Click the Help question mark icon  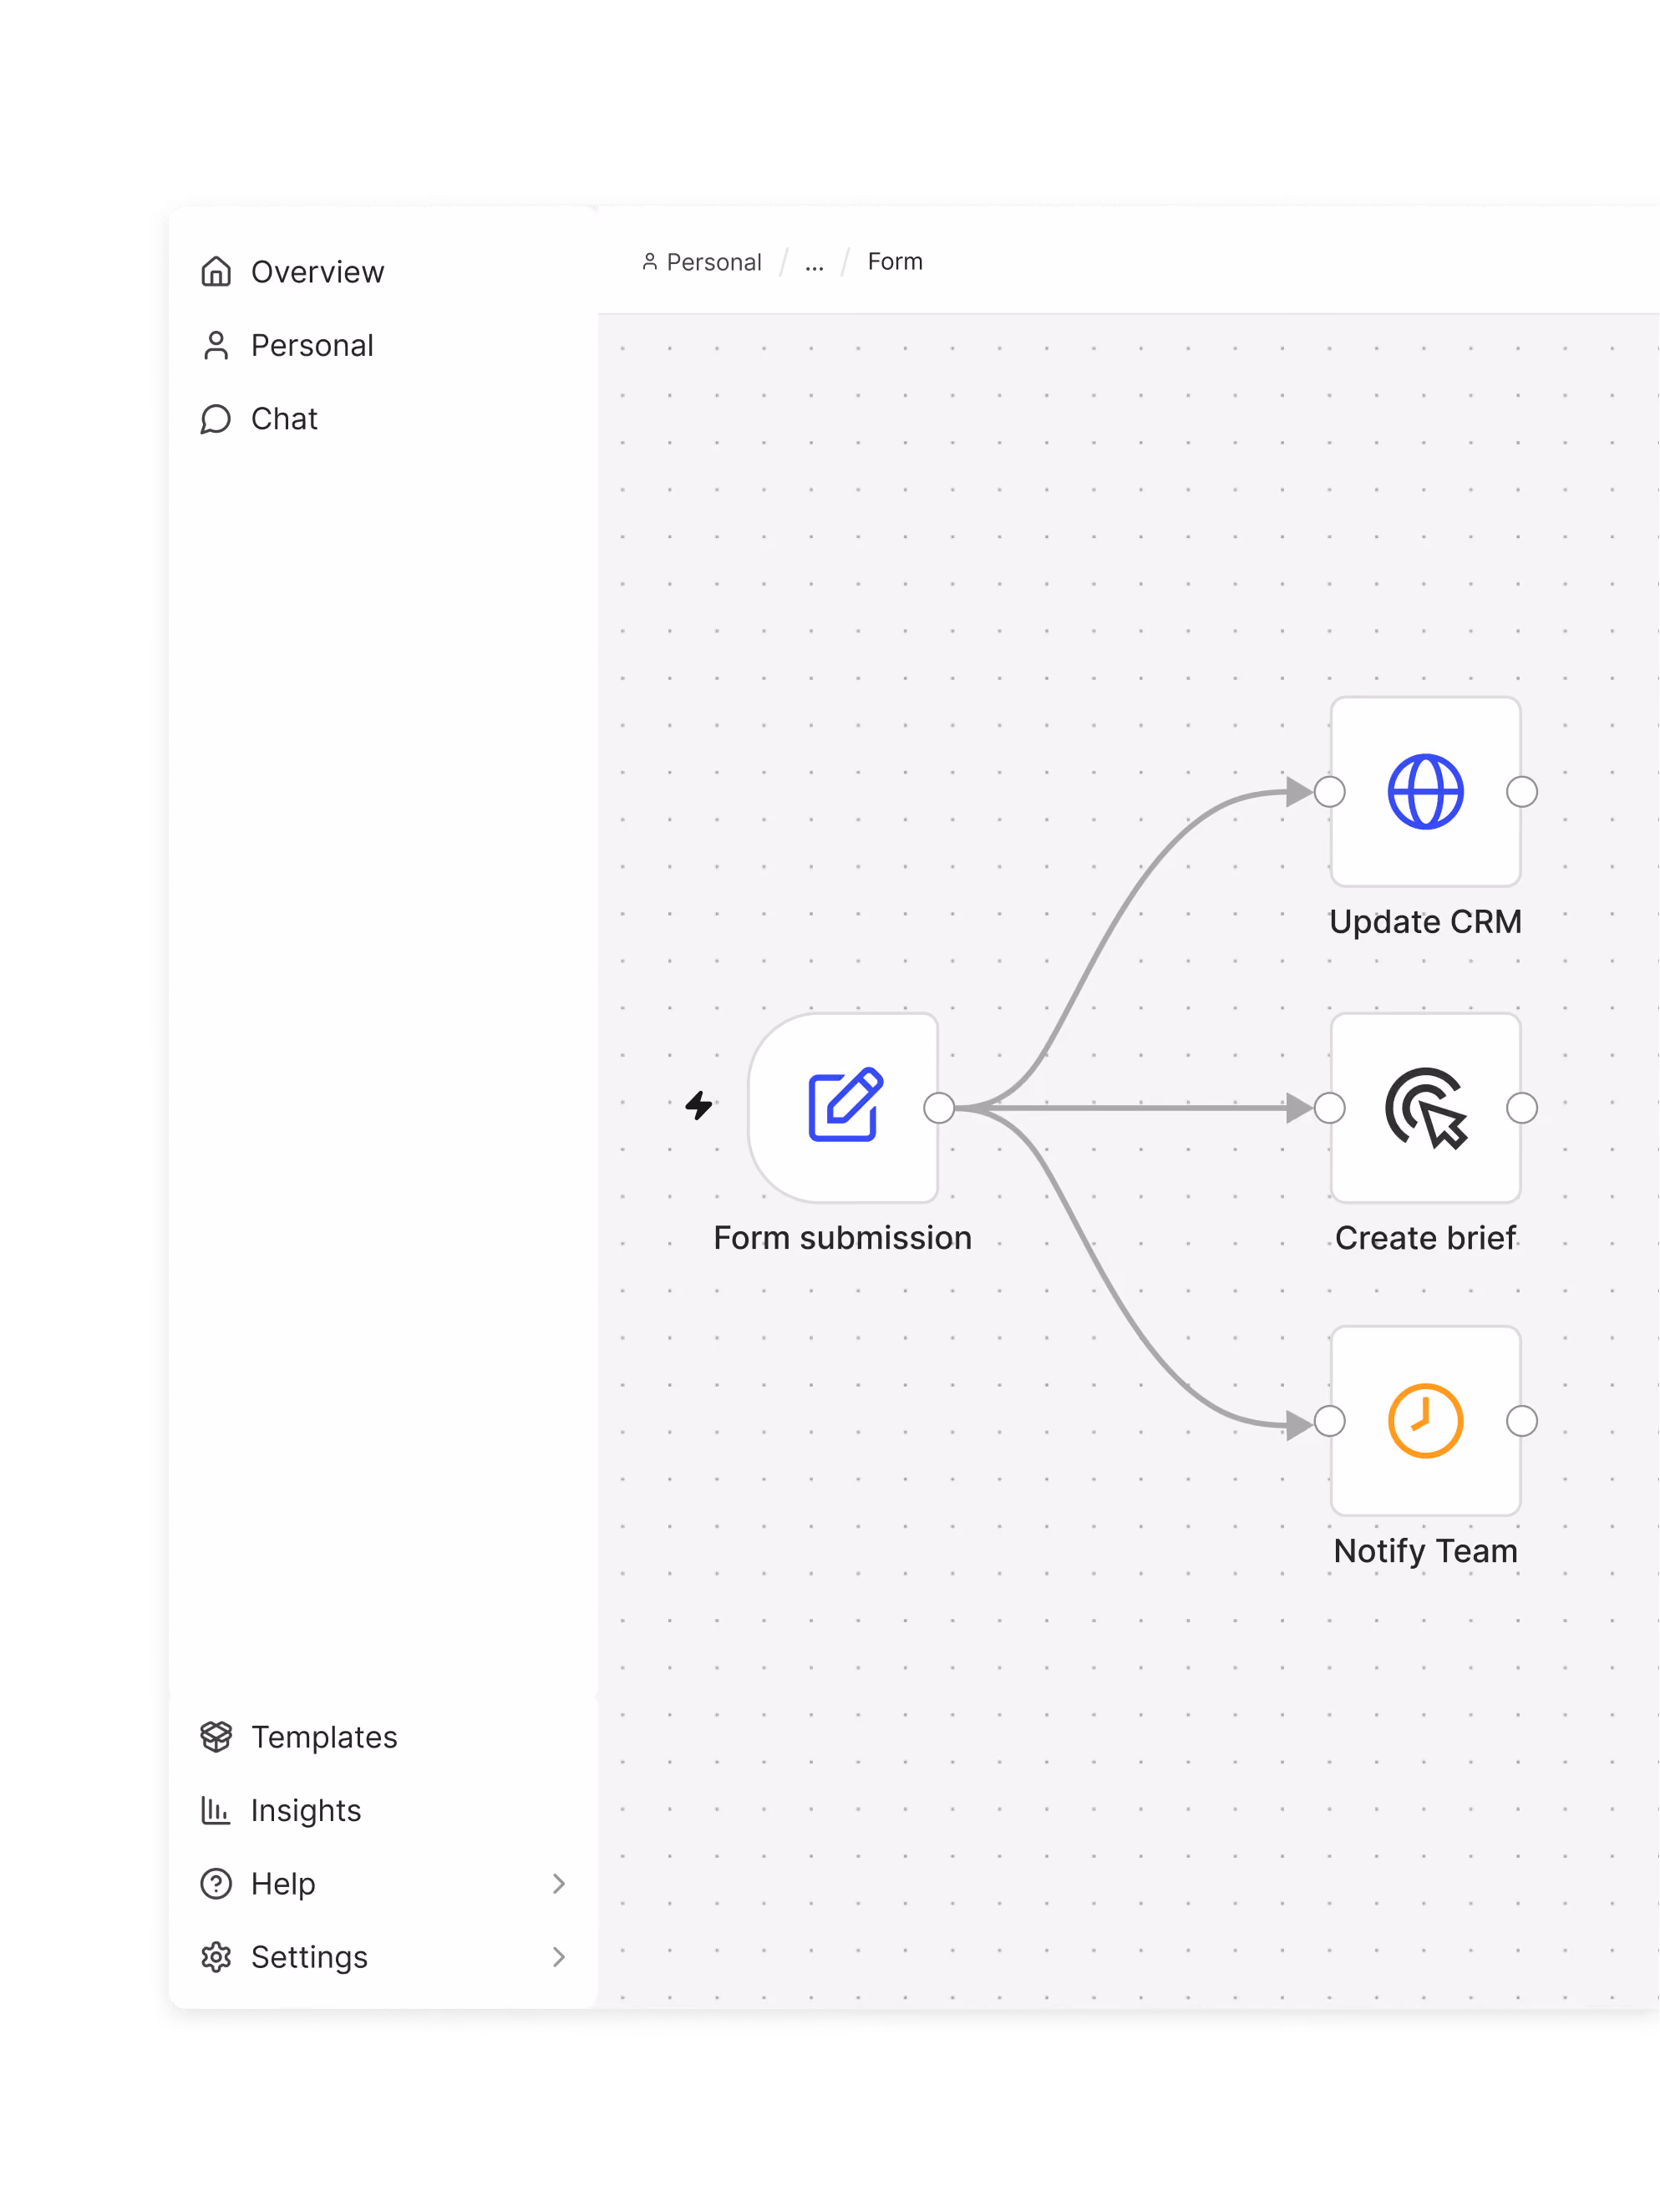click(216, 1884)
